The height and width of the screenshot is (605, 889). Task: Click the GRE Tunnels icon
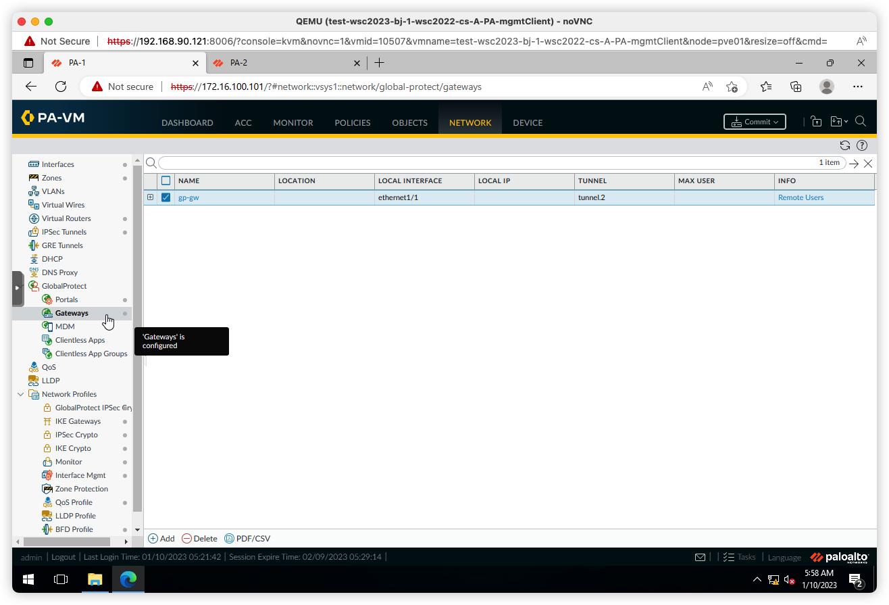(34, 245)
